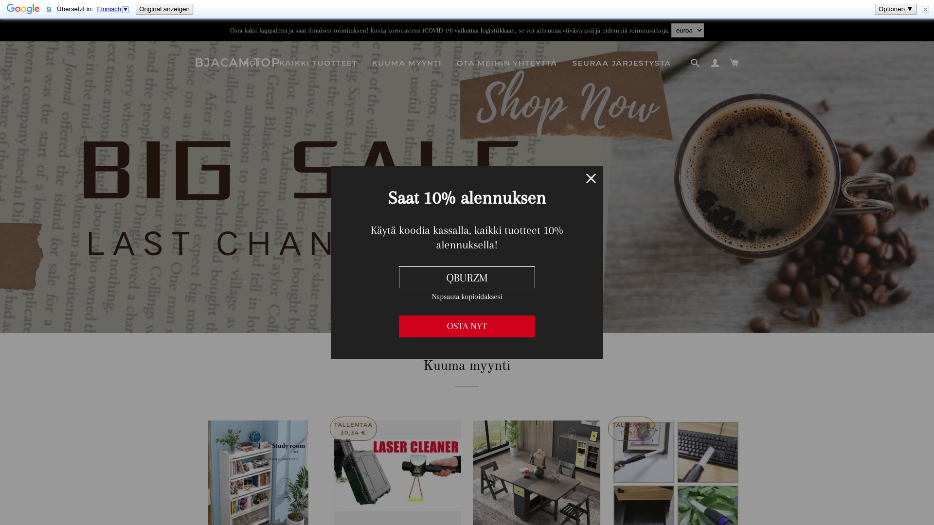Close the Google Translate bar
This screenshot has height=525, width=934.
pos(925,9)
